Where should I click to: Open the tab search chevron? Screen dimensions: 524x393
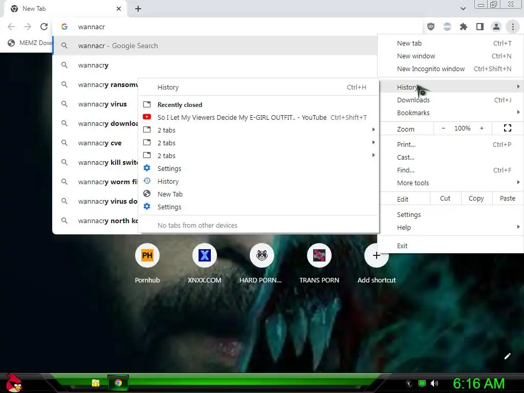tap(463, 9)
